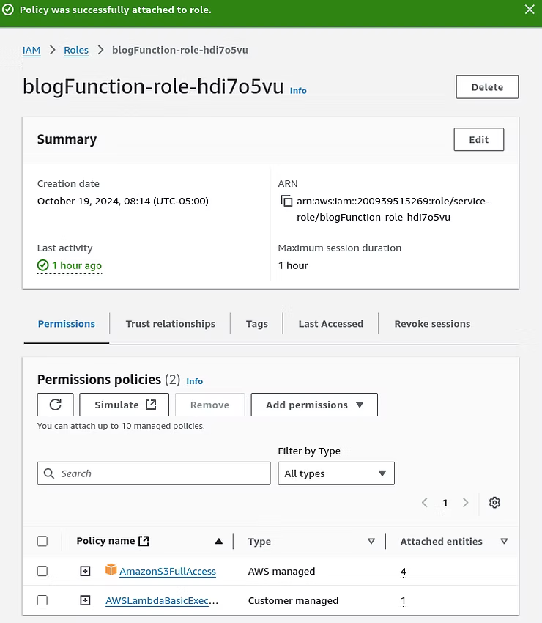542x623 pixels.
Task: Go to next page of policies
Action: tap(465, 503)
